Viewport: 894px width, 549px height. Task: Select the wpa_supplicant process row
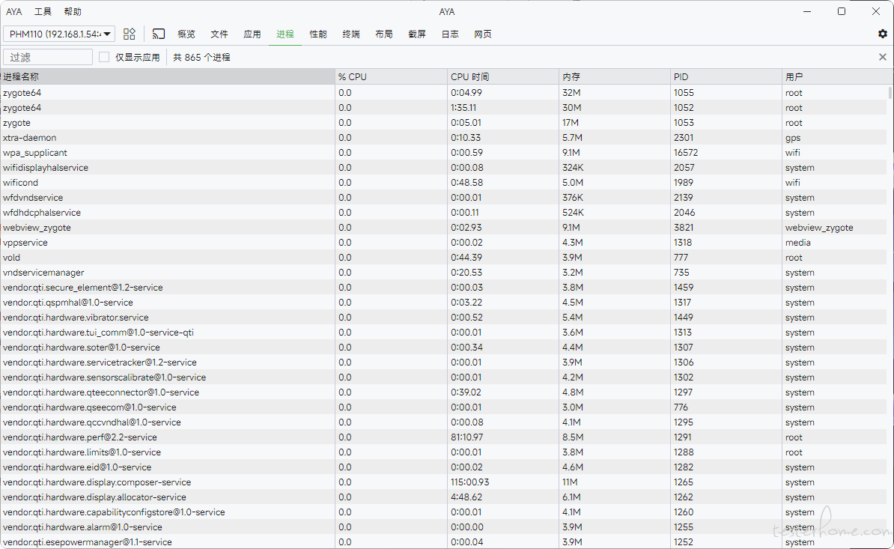[168, 153]
